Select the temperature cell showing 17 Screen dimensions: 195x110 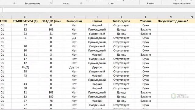pyautogui.click(x=25, y=59)
